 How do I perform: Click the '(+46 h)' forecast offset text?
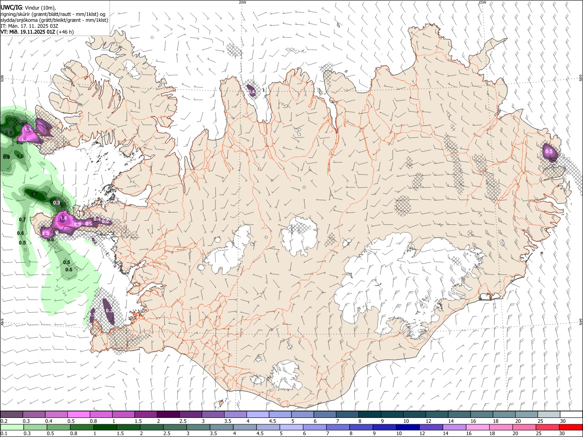click(x=66, y=32)
